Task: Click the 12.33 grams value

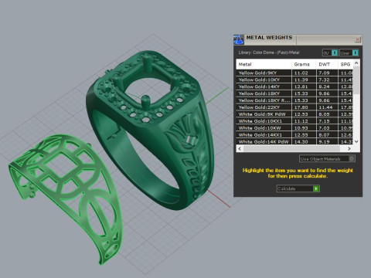Action: (x=301, y=114)
